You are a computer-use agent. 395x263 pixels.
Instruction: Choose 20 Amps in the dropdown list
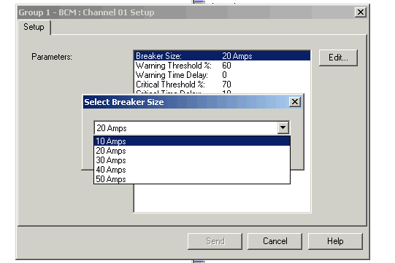(192, 151)
